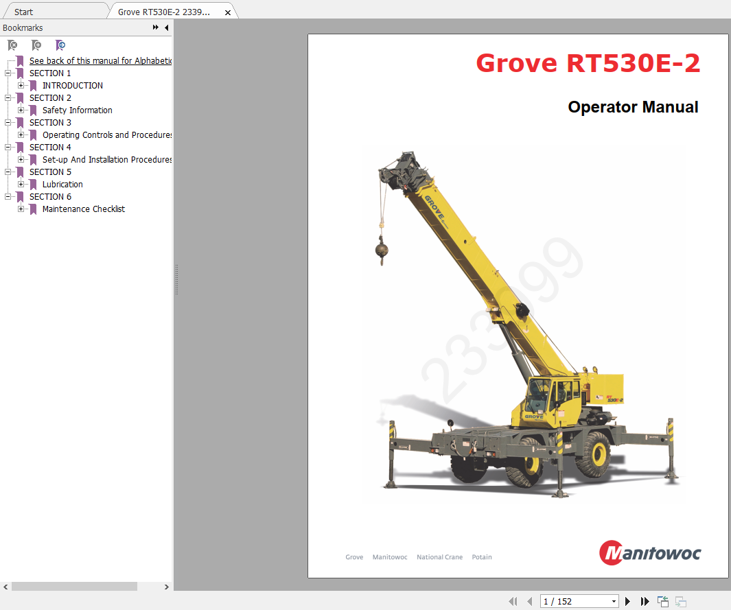Collapse the Bookmarks panel with left arrow
This screenshot has height=610, width=731.
coord(166,27)
